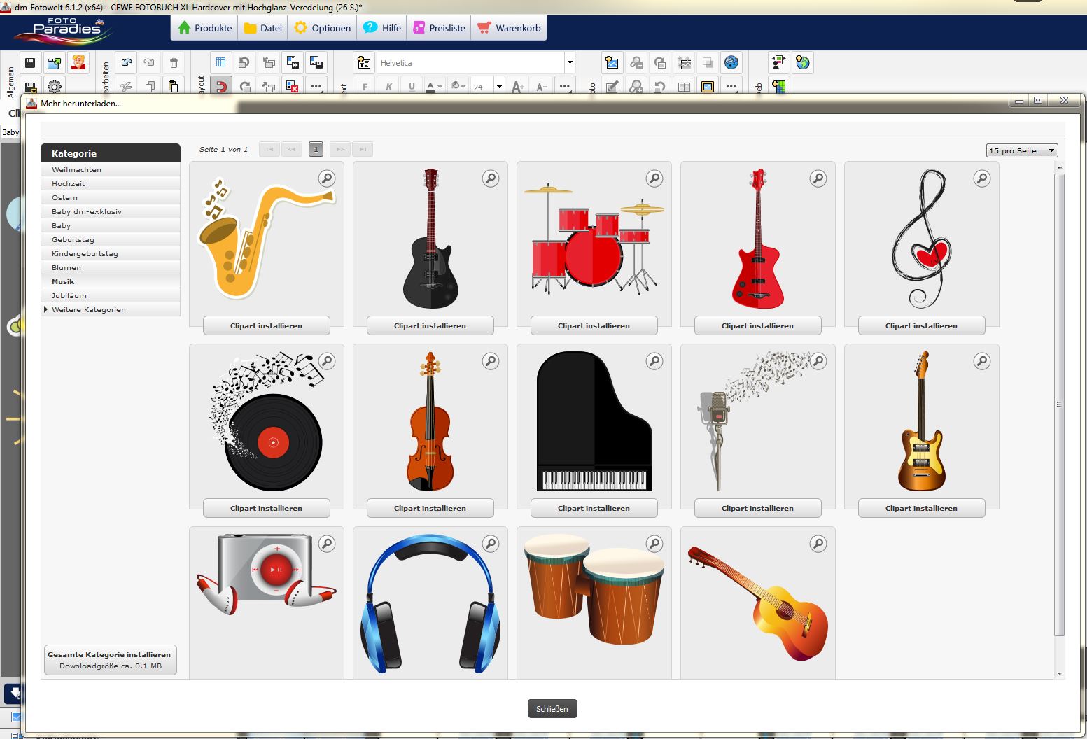Open the Preisliste tab in the top bar
The height and width of the screenshot is (739, 1087).
click(x=439, y=28)
